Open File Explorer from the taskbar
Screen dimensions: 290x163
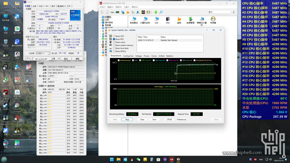pyautogui.click(x=119, y=159)
